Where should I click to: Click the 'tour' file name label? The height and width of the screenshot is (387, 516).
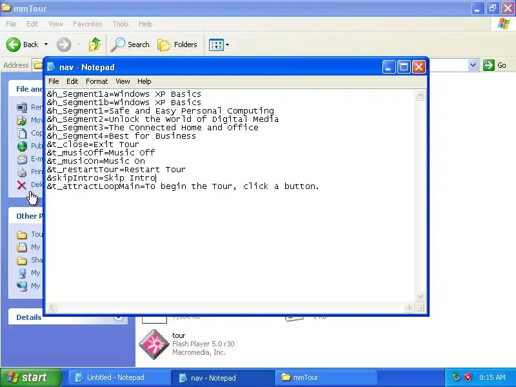[179, 335]
